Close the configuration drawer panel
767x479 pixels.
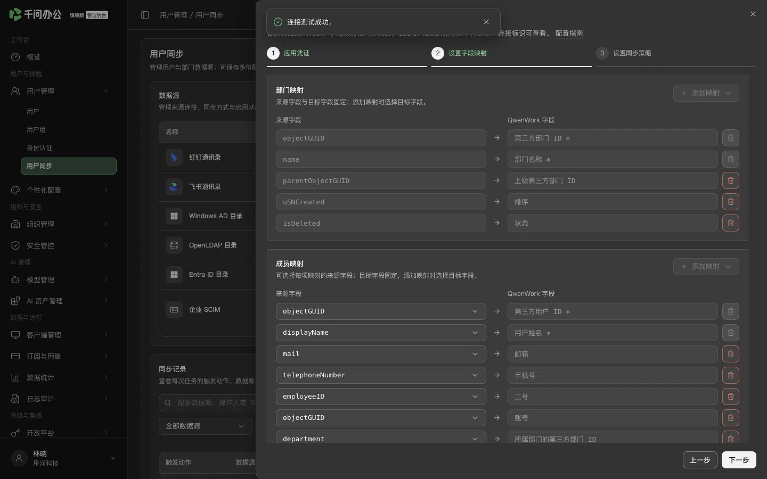pyautogui.click(x=753, y=14)
